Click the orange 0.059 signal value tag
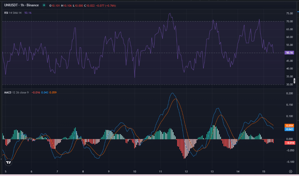 pyautogui.click(x=289, y=126)
